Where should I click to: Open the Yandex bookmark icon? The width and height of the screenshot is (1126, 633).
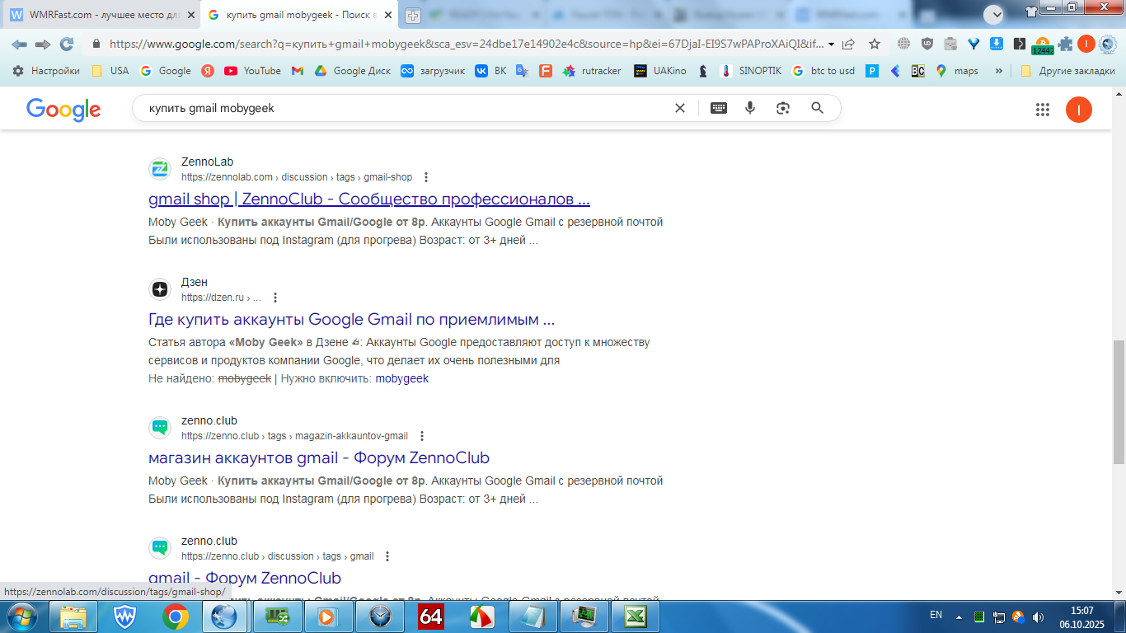click(208, 71)
